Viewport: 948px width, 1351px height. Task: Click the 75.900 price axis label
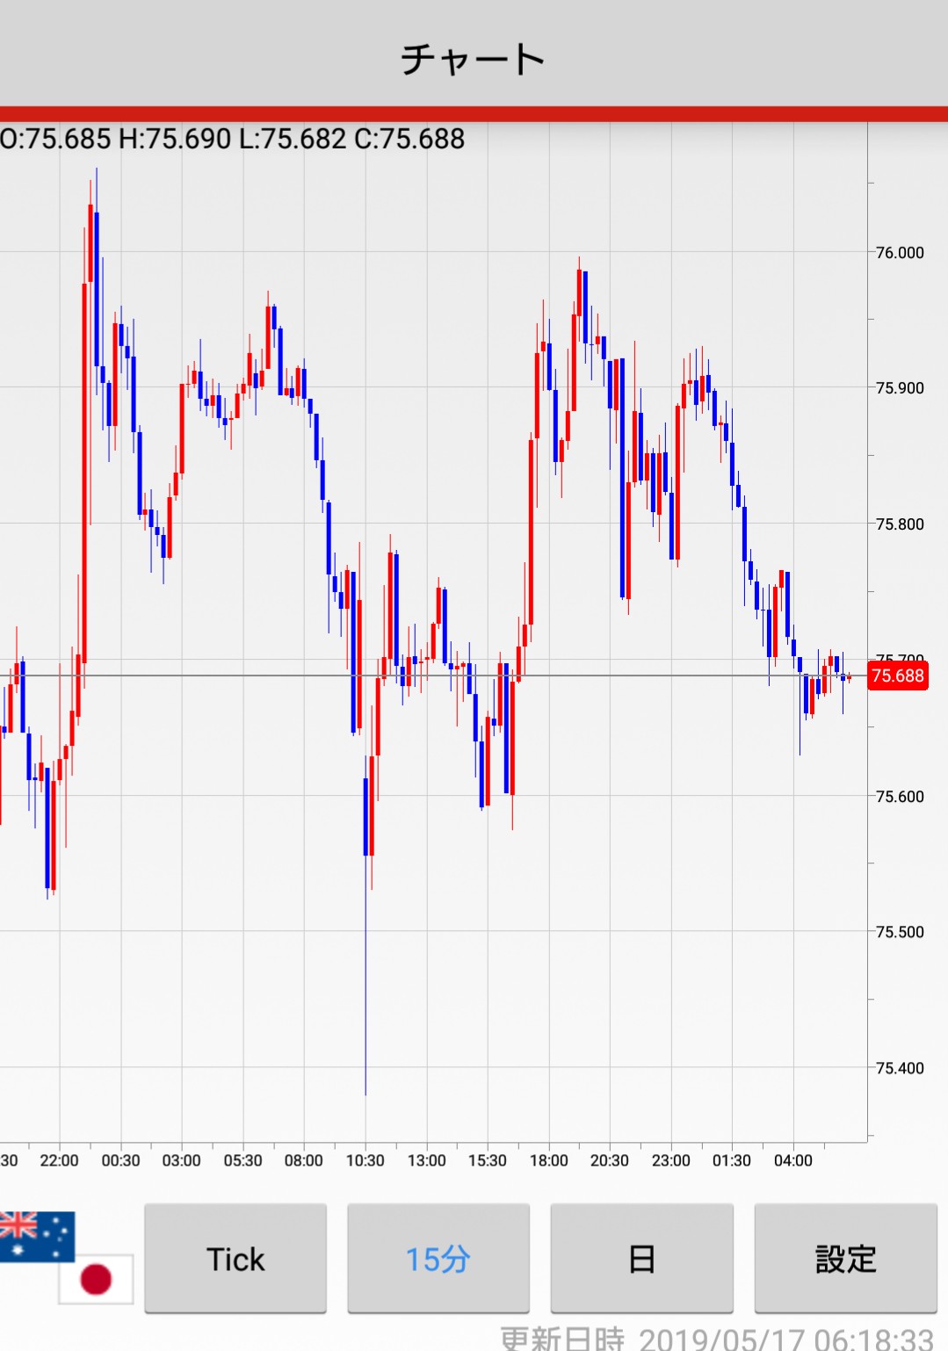point(900,388)
